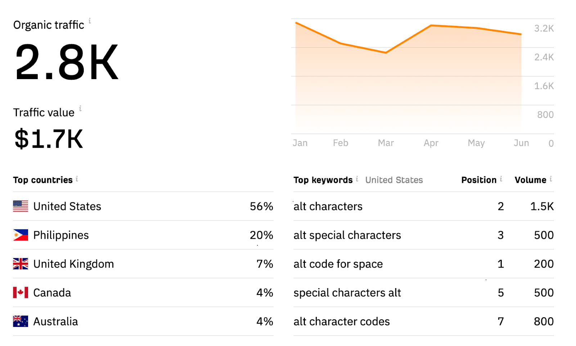Click the United States keywords country label
Image resolution: width=576 pixels, height=346 pixels.
pos(394,180)
